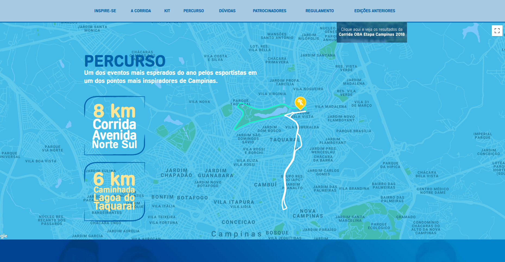Click JARDIM CHAPADÃO label on map
505x262 pixels.
[176, 173]
